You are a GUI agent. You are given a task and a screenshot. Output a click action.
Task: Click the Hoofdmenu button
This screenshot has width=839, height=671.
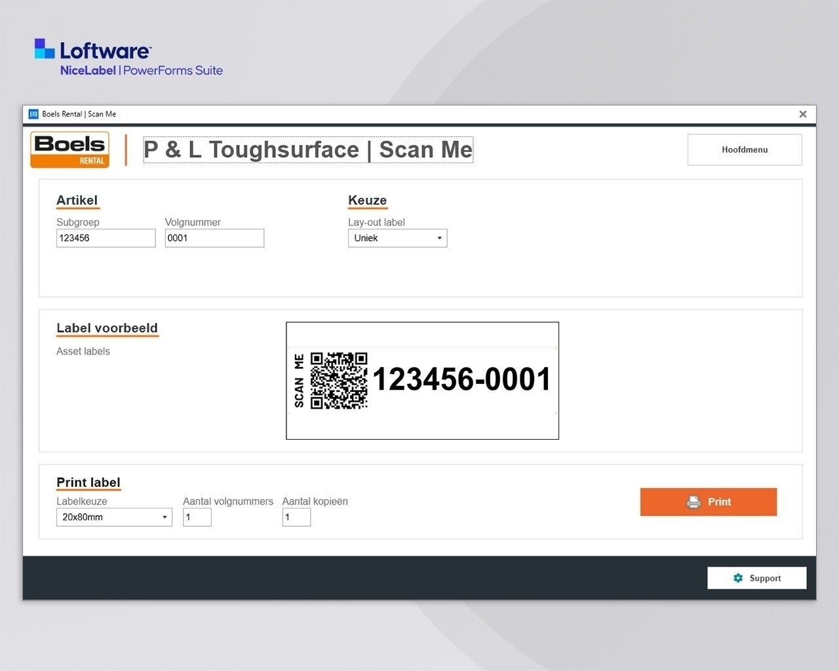coord(744,150)
